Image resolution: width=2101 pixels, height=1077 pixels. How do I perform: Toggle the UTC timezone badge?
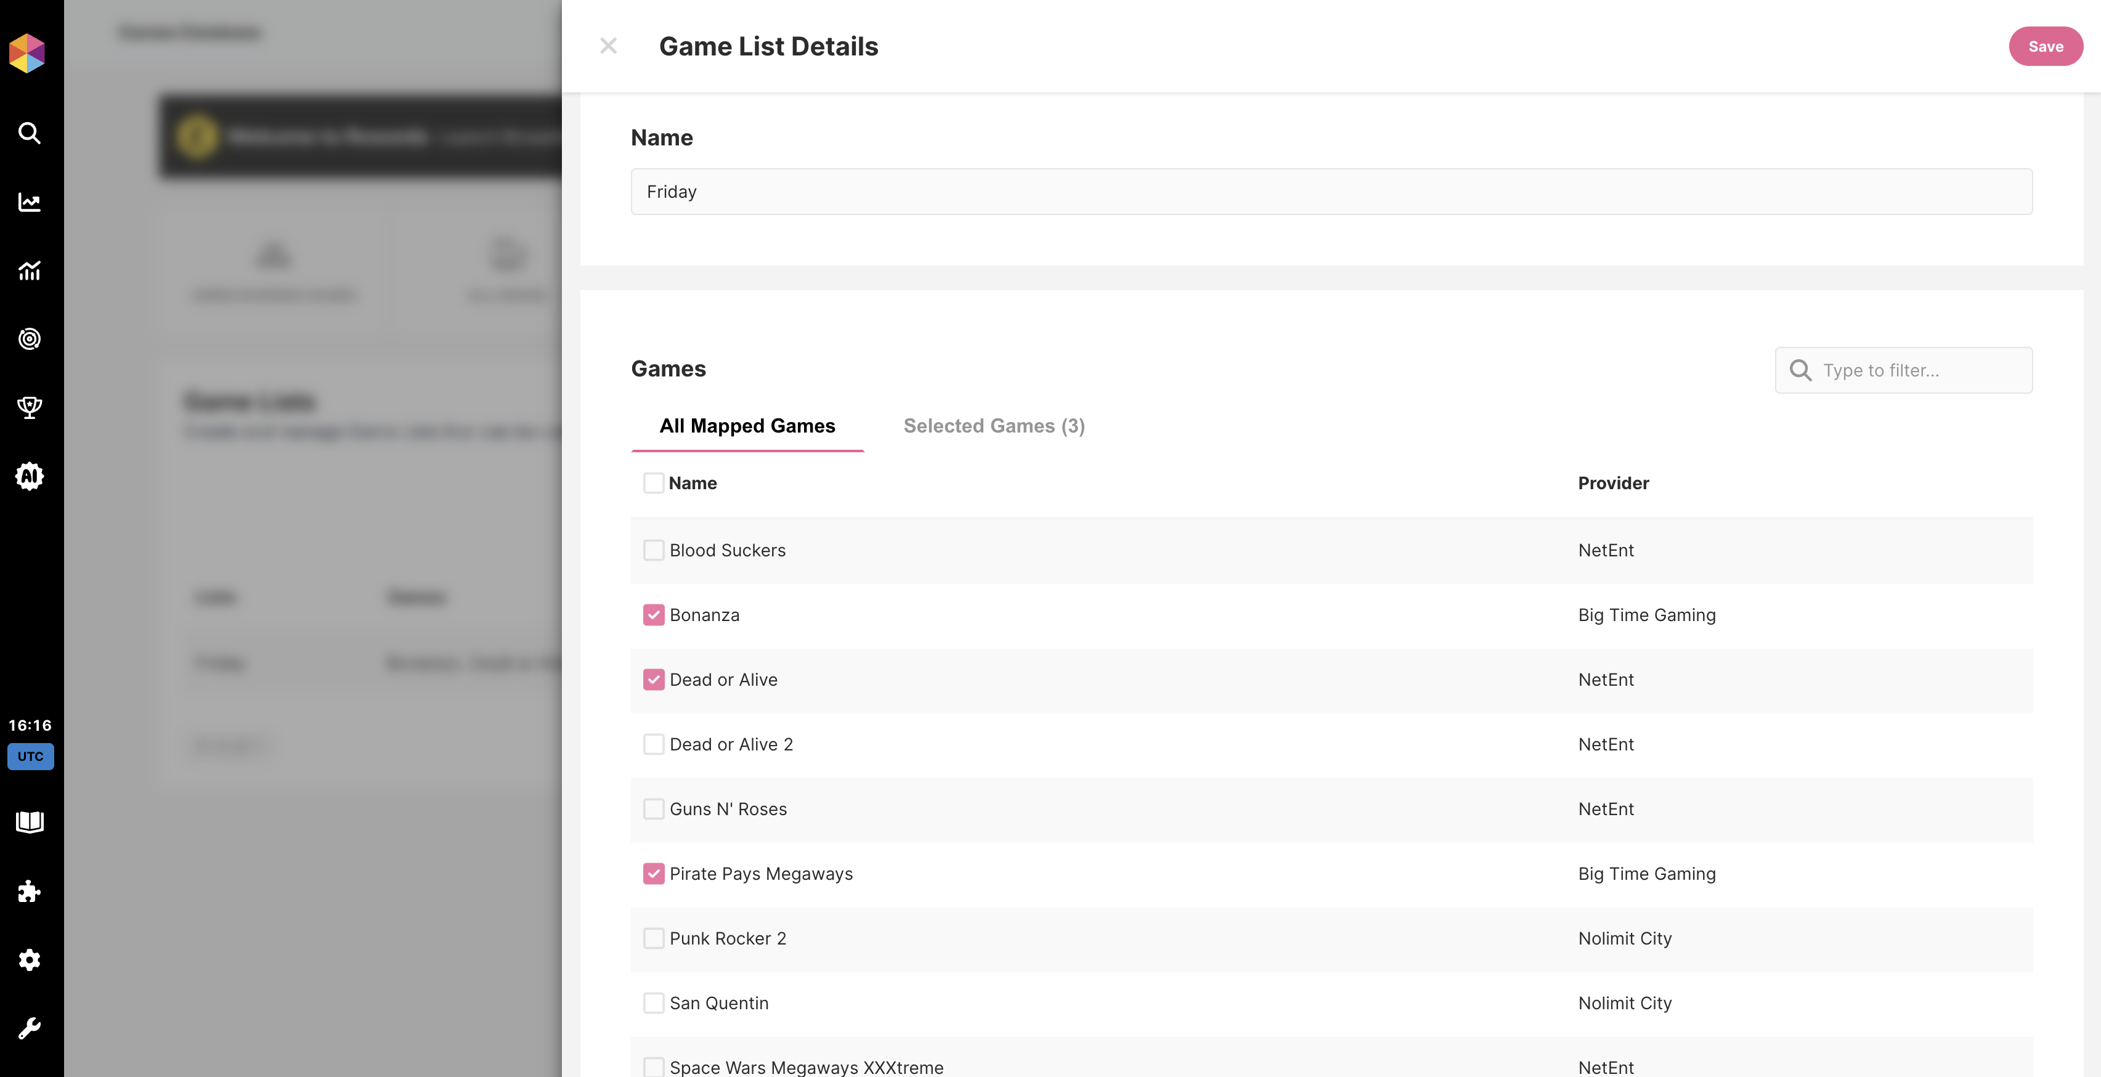tap(30, 757)
